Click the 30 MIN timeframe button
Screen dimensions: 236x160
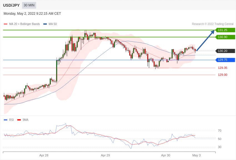click(29, 5)
